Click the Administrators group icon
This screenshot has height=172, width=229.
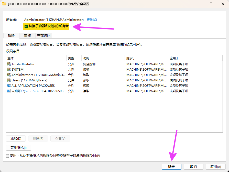click(9, 75)
